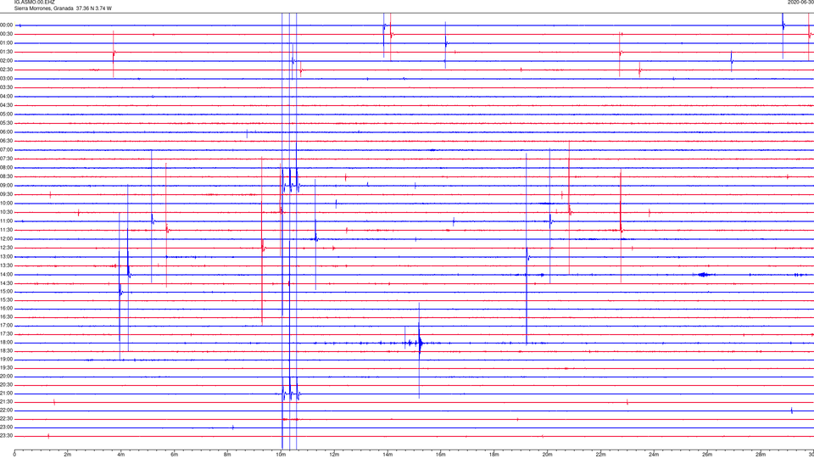Select the 19:30 trace time label
Viewport: 814px width, 458px height.
(x=6, y=367)
